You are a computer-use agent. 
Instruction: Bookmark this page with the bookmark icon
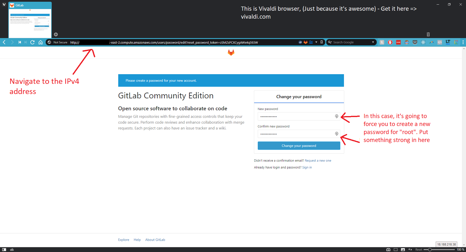pyautogui.click(x=322, y=42)
